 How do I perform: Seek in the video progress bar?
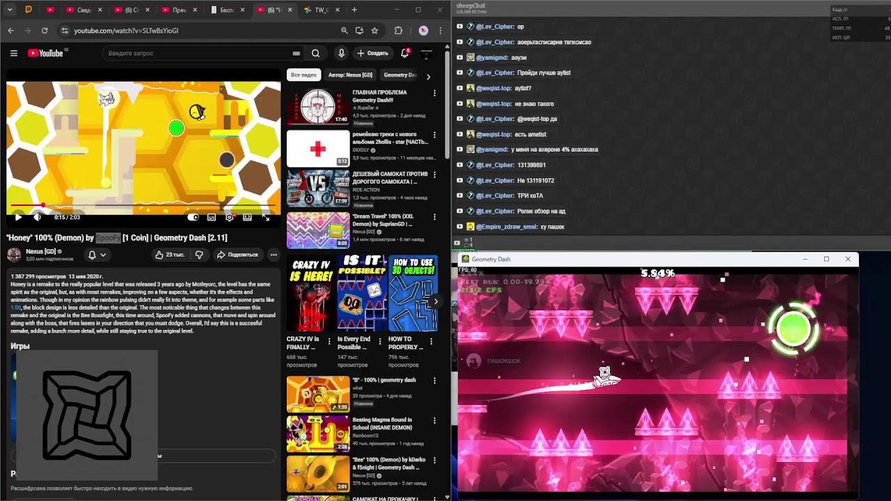pos(143,205)
